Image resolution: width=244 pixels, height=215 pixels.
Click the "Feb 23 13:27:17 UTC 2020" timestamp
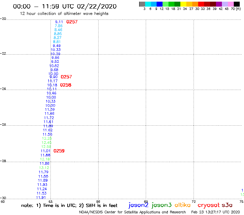(x=216, y=212)
